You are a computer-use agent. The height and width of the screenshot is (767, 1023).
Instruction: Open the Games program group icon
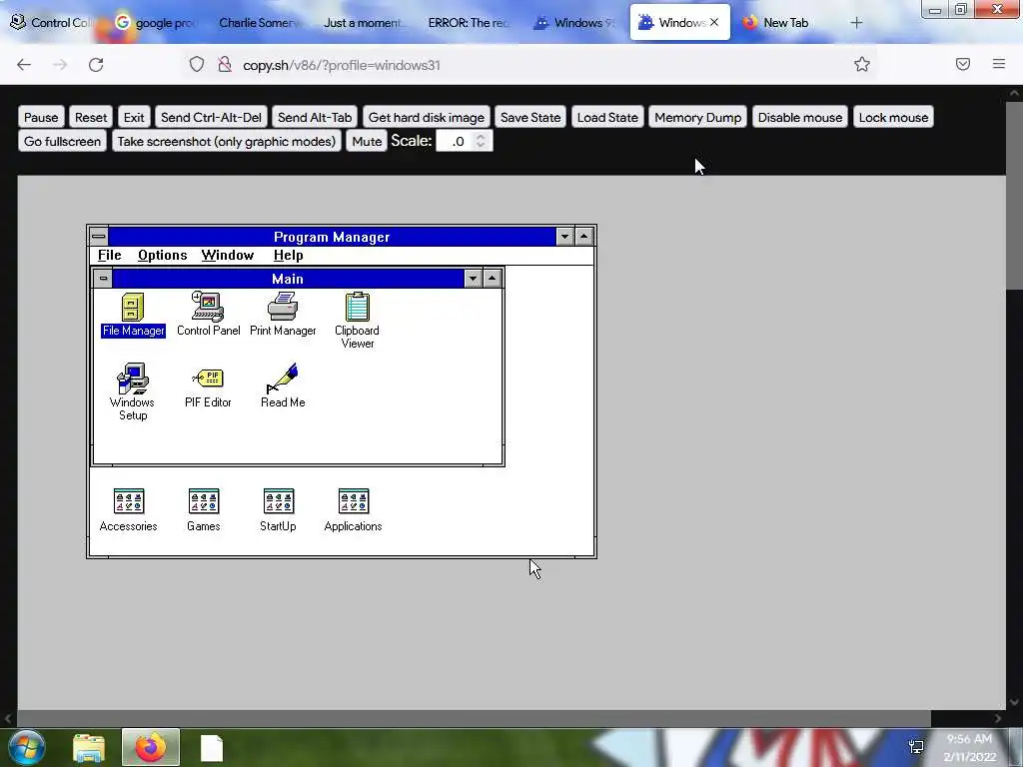204,510
